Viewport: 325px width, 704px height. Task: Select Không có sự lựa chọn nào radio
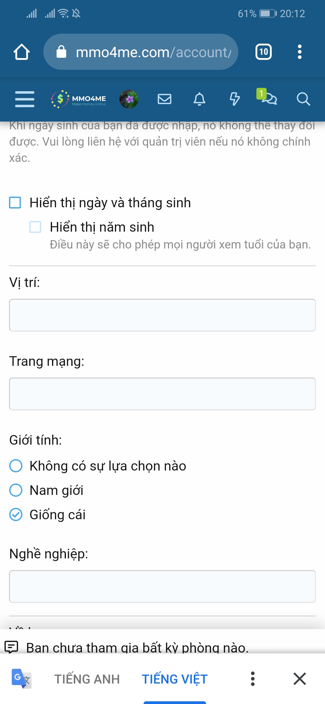tap(16, 466)
